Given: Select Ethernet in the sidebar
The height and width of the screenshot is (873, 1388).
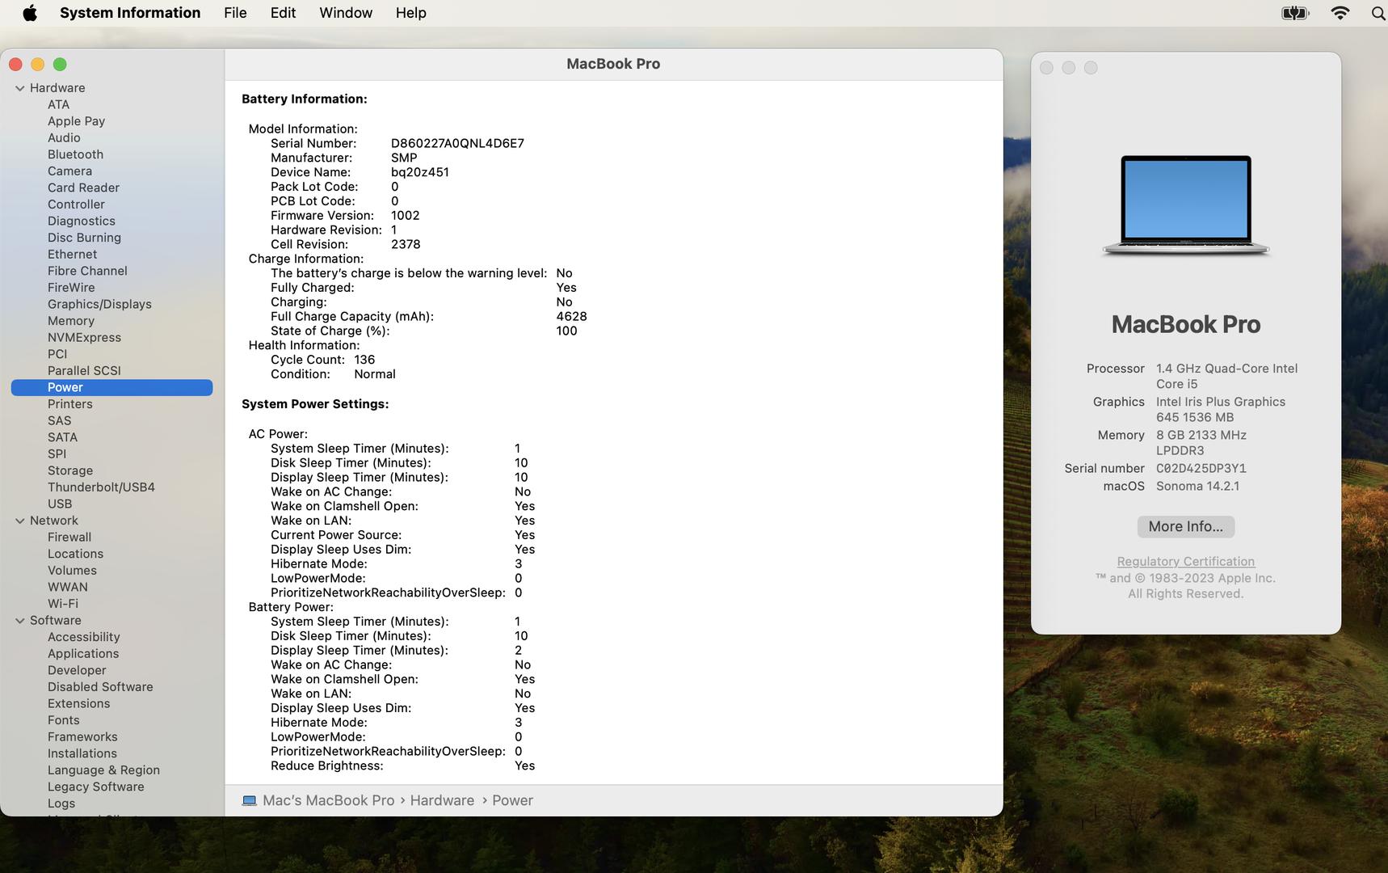Looking at the screenshot, I should pyautogui.click(x=72, y=254).
